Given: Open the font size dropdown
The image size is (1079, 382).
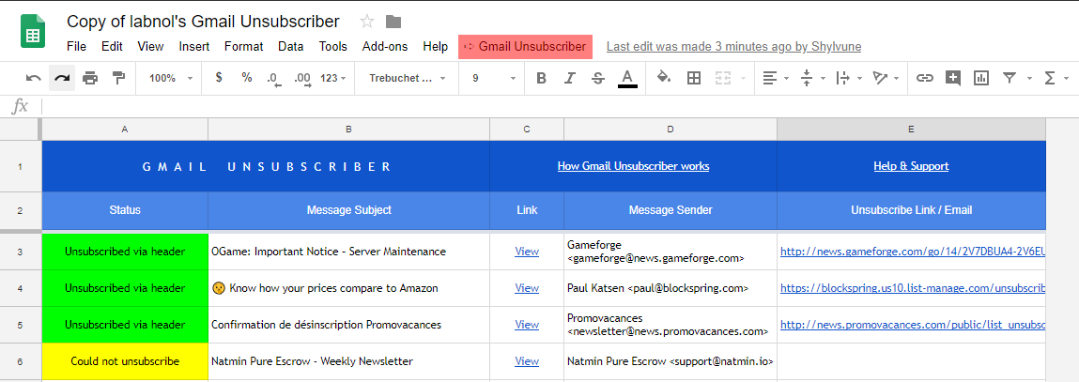Looking at the screenshot, I should [x=490, y=78].
